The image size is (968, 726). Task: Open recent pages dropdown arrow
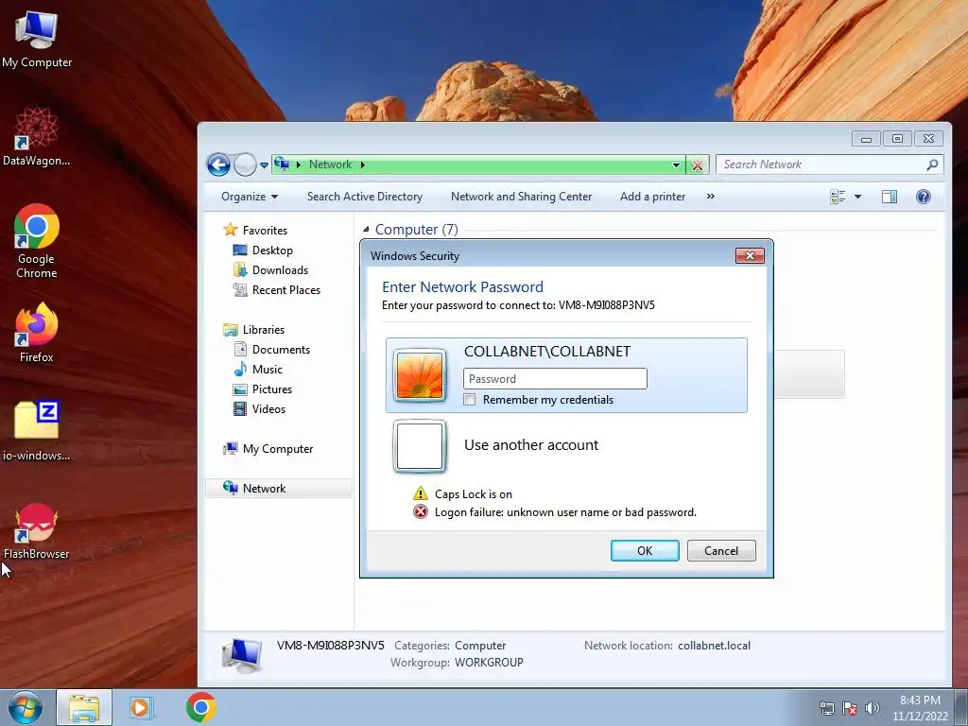(265, 165)
